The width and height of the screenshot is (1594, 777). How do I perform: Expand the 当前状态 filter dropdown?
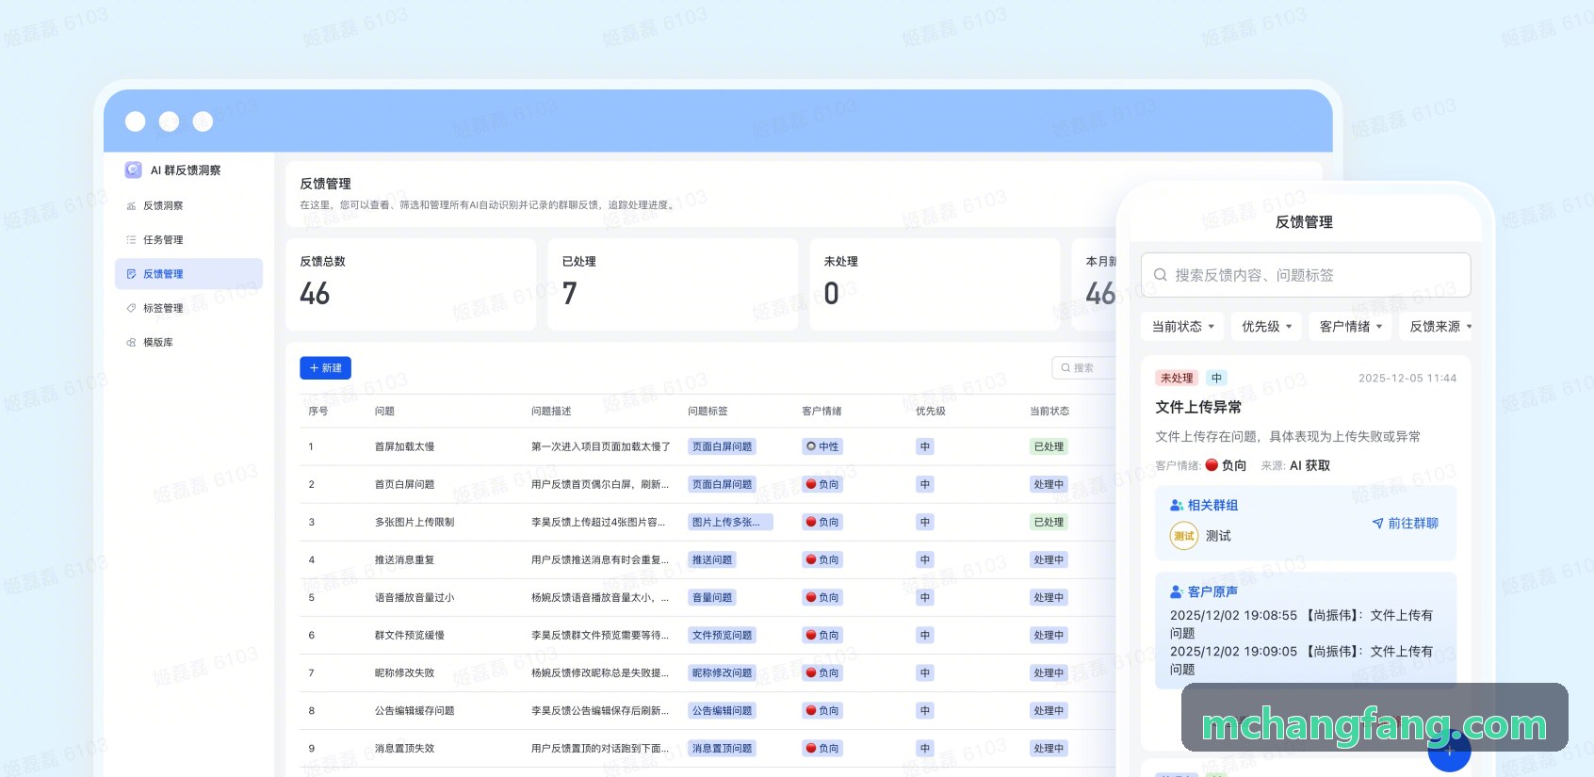pos(1182,326)
